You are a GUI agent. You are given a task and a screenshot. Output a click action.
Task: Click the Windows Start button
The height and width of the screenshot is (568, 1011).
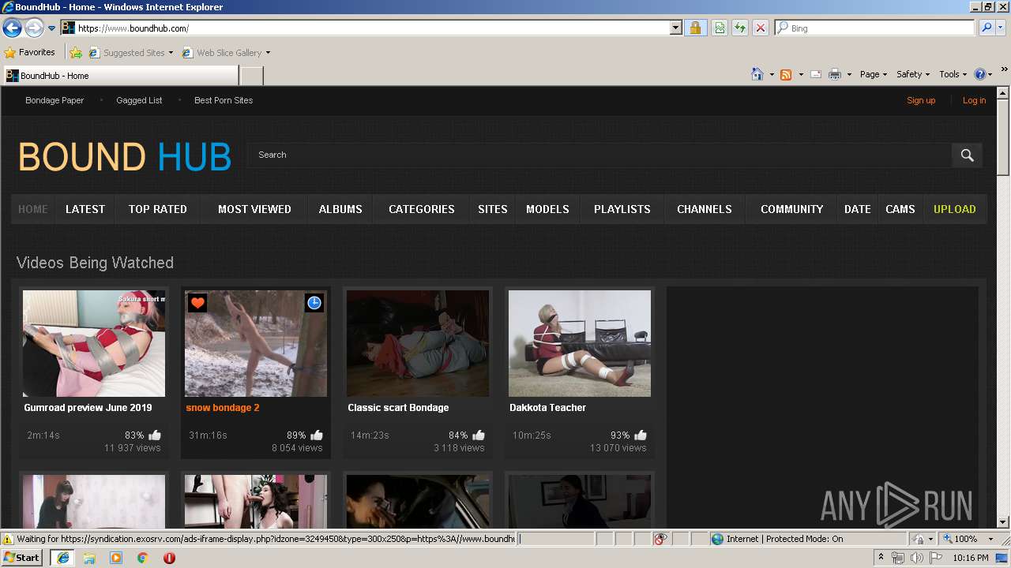(x=22, y=557)
